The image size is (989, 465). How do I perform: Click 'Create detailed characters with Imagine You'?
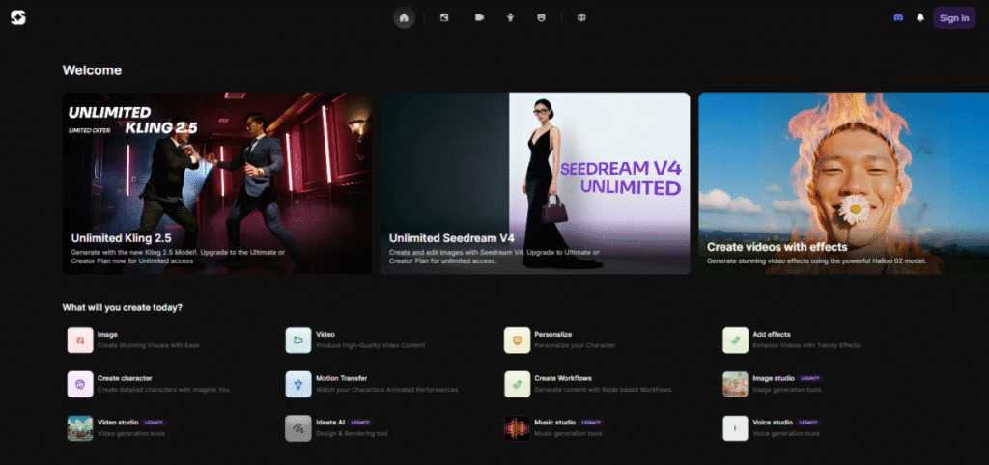tap(163, 390)
